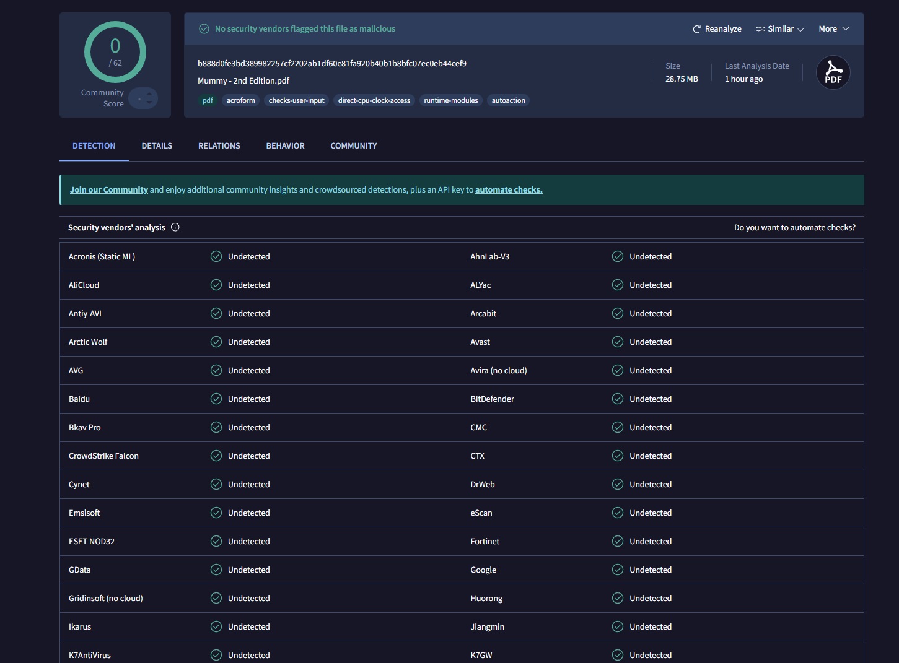Open the BEHAVIOR tab
Viewport: 899px width, 663px height.
tap(286, 146)
